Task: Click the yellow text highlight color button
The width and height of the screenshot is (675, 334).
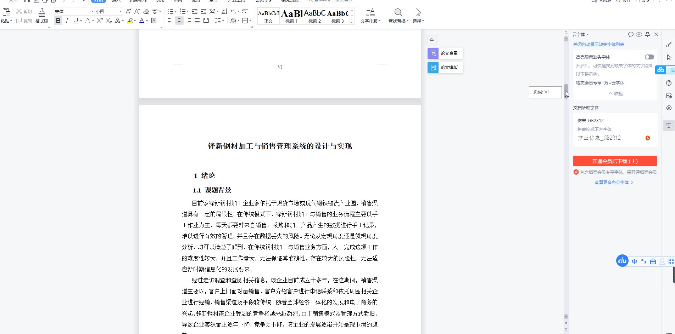Action: point(130,21)
